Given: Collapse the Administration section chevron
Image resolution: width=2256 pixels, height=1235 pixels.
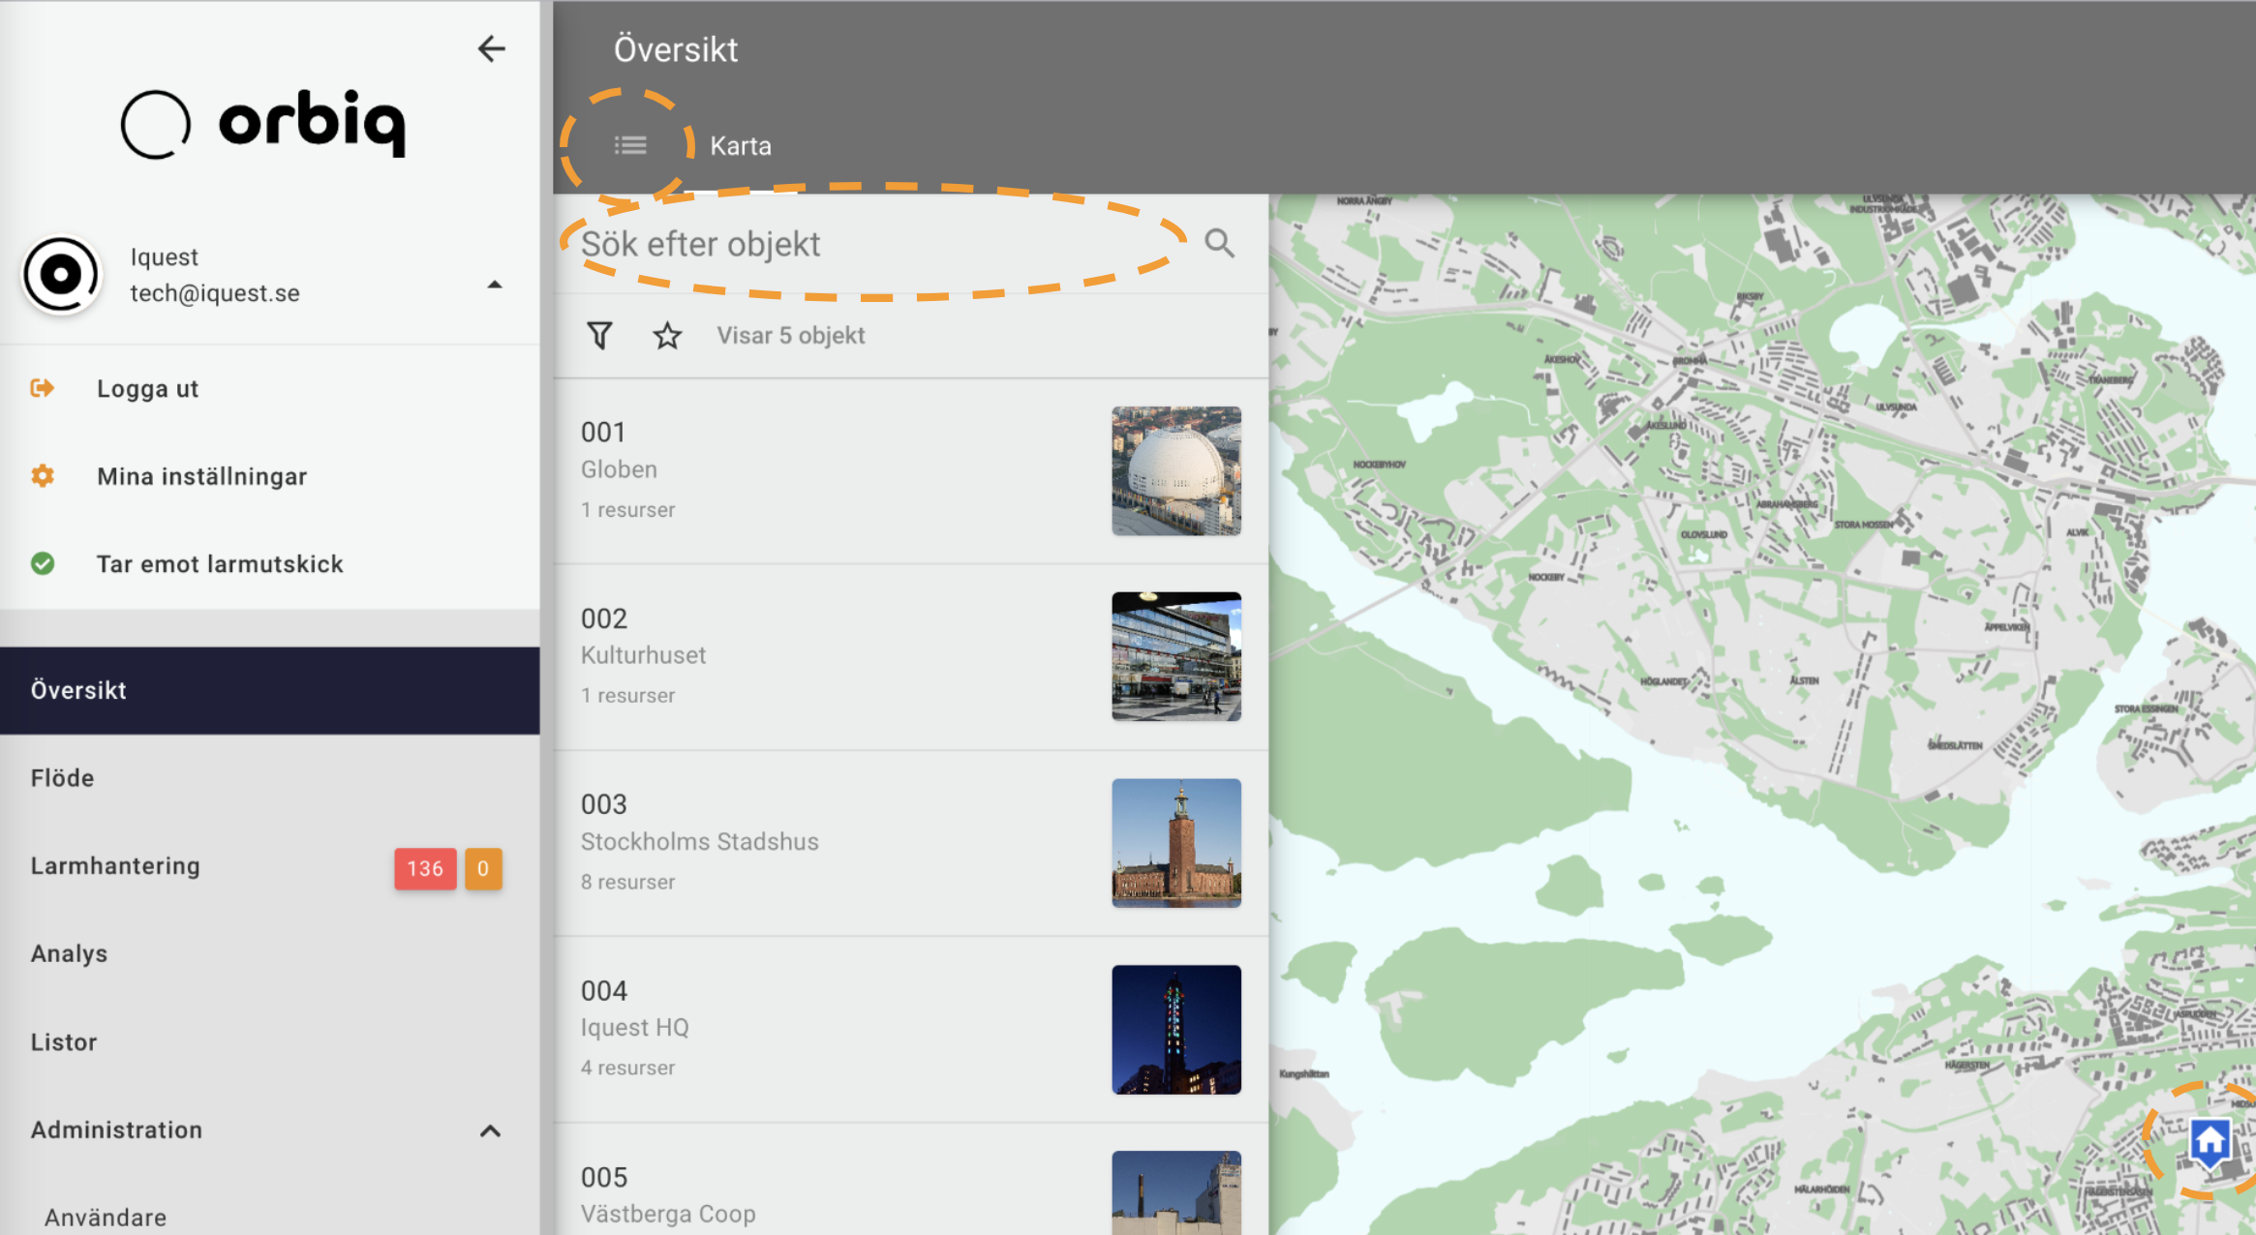Looking at the screenshot, I should point(491,1130).
